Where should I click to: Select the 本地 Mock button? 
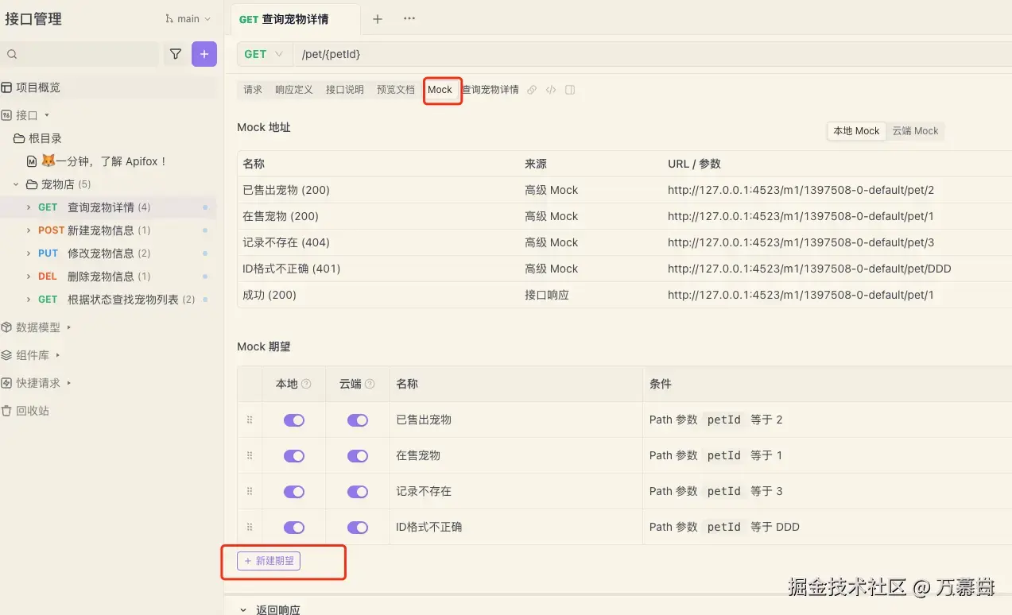point(856,131)
